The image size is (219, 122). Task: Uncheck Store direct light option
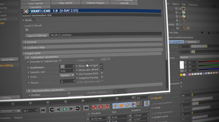click(102, 65)
